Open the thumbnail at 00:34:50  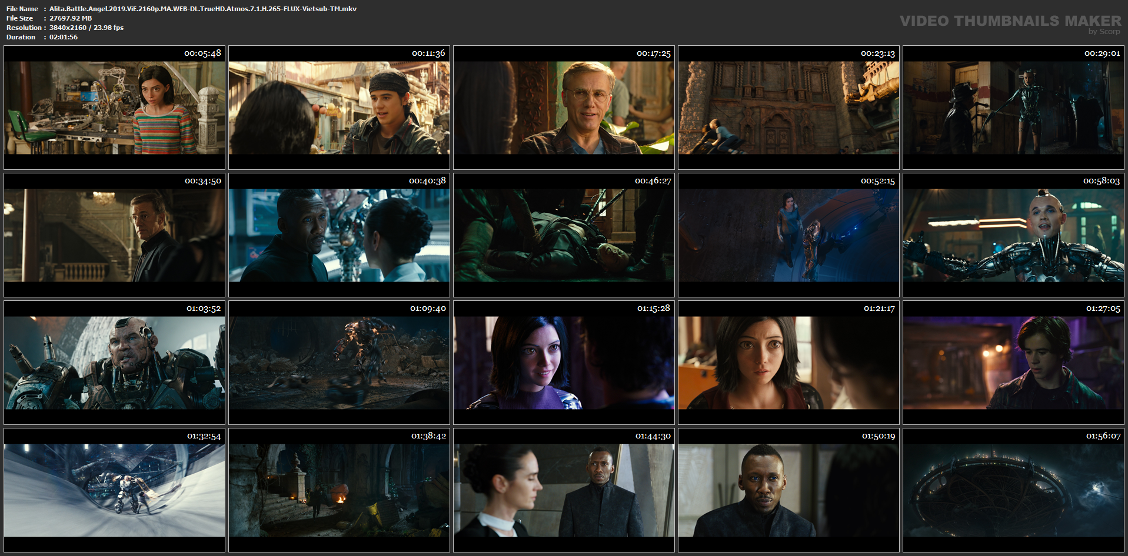coord(114,235)
